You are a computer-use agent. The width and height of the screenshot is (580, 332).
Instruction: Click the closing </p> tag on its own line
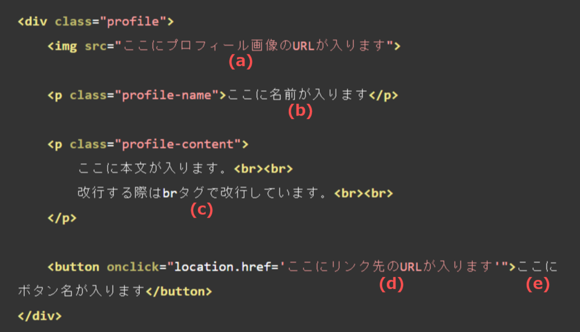[x=62, y=218]
